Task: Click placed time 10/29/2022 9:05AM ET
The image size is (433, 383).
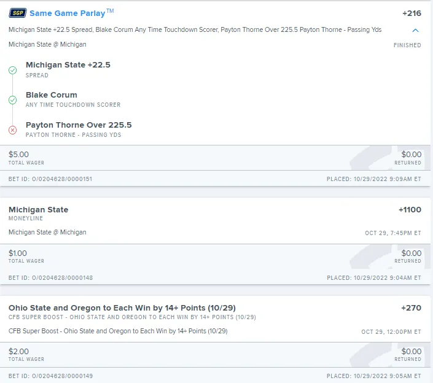Action: click(374, 376)
